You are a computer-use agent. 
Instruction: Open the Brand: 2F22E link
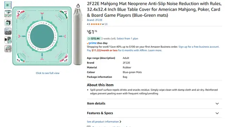tap(95, 20)
